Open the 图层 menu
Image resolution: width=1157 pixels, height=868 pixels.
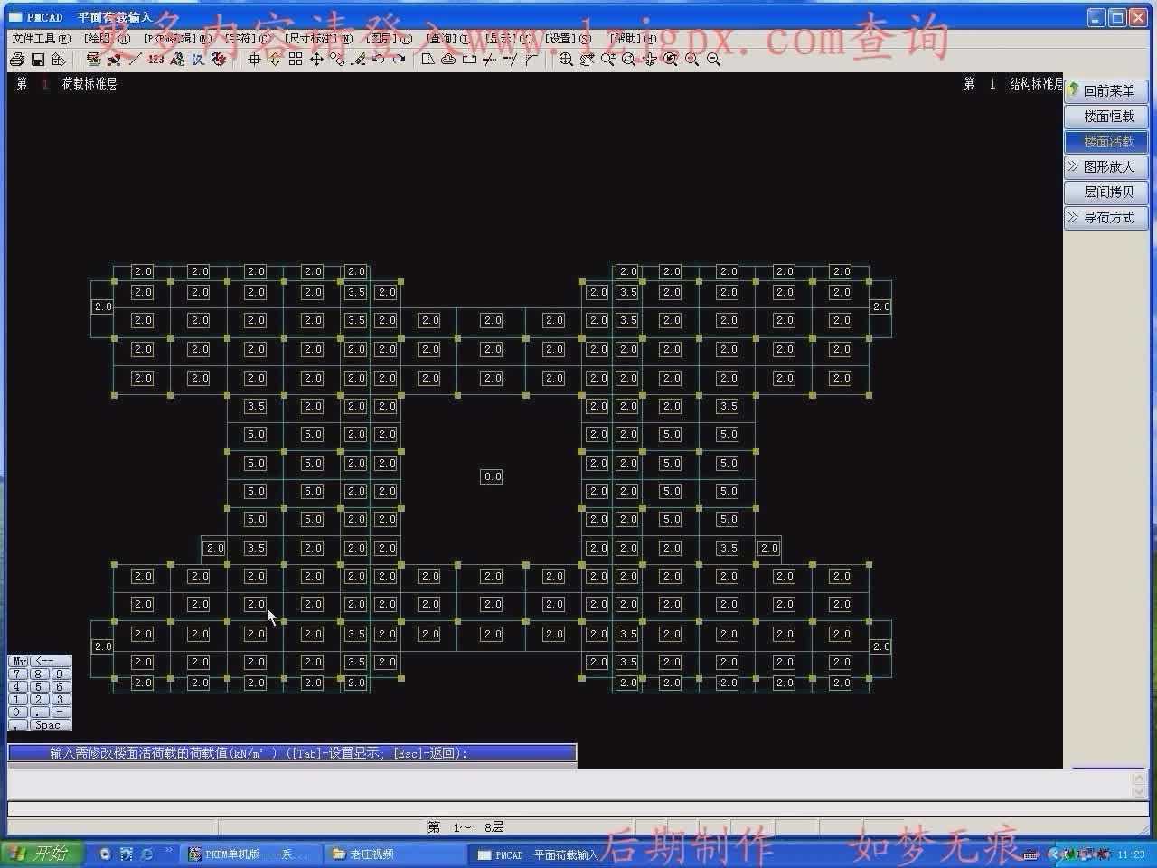point(389,39)
